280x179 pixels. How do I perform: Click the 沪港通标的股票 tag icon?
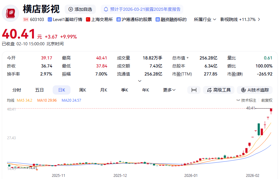click(119, 19)
